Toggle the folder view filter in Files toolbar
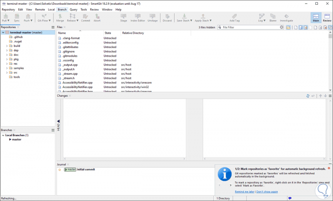This screenshot has width=333, height=201. point(288,28)
